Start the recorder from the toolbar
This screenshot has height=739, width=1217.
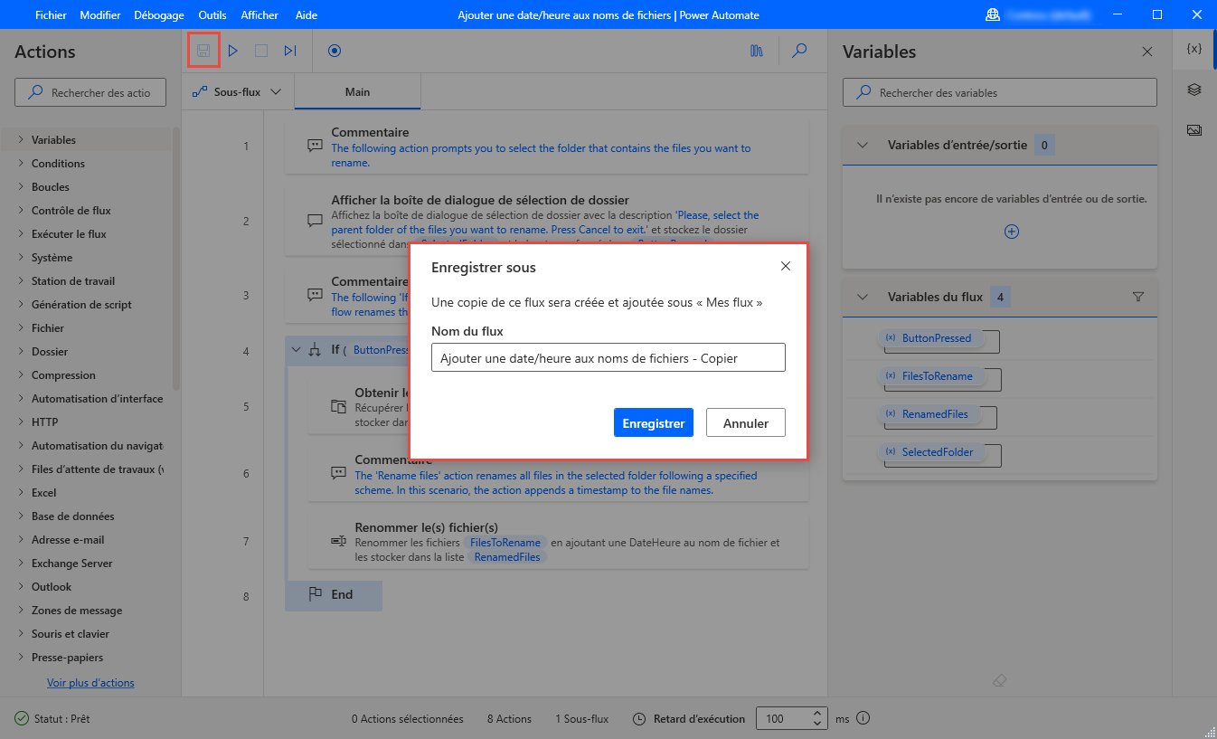pos(335,51)
